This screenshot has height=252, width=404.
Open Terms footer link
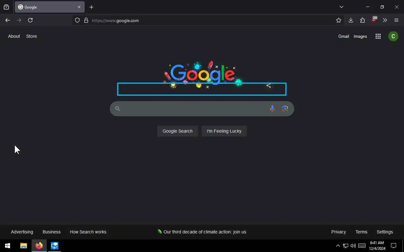(361, 232)
